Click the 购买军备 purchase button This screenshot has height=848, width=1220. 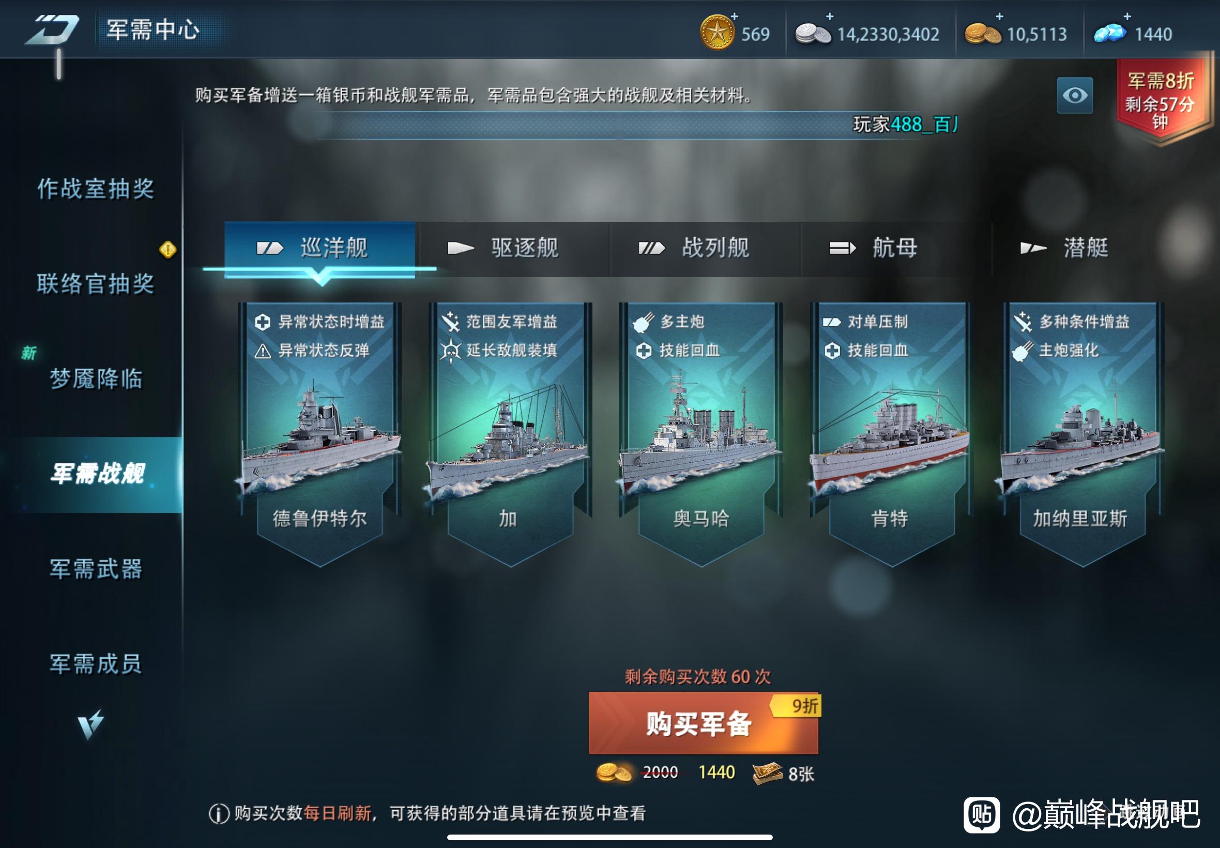coord(703,723)
